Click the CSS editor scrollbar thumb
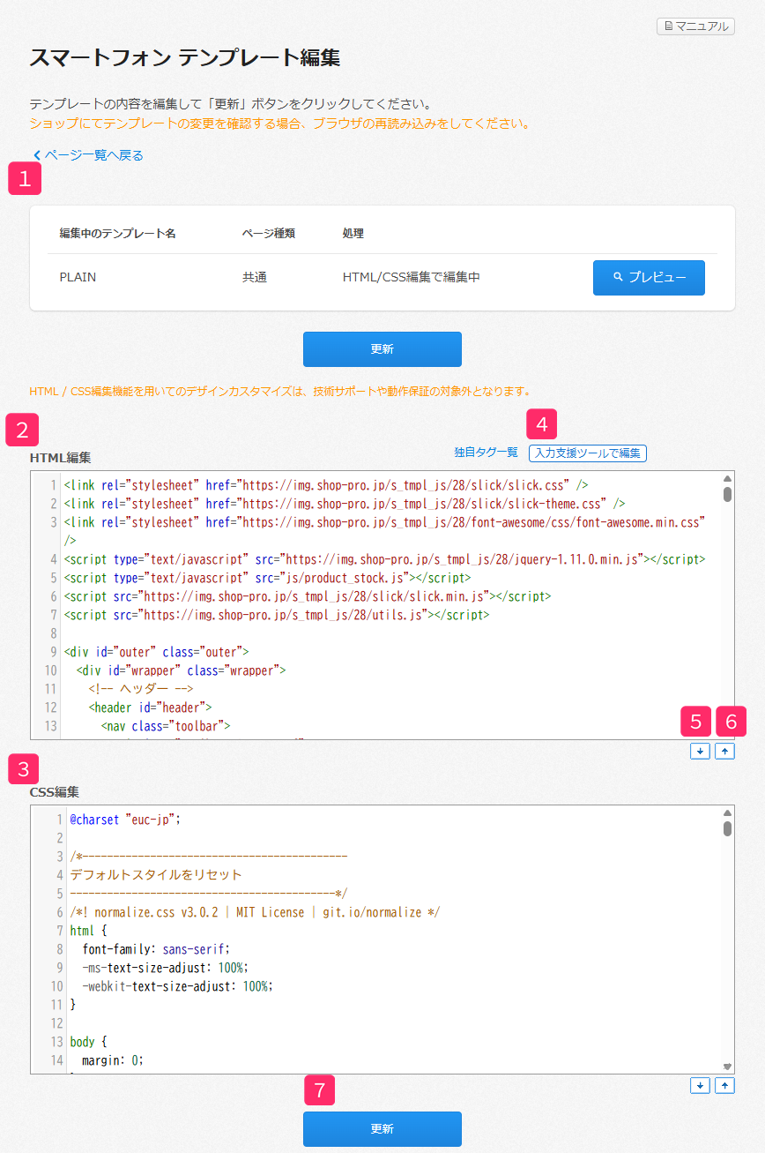The width and height of the screenshot is (765, 1153). coord(727,828)
